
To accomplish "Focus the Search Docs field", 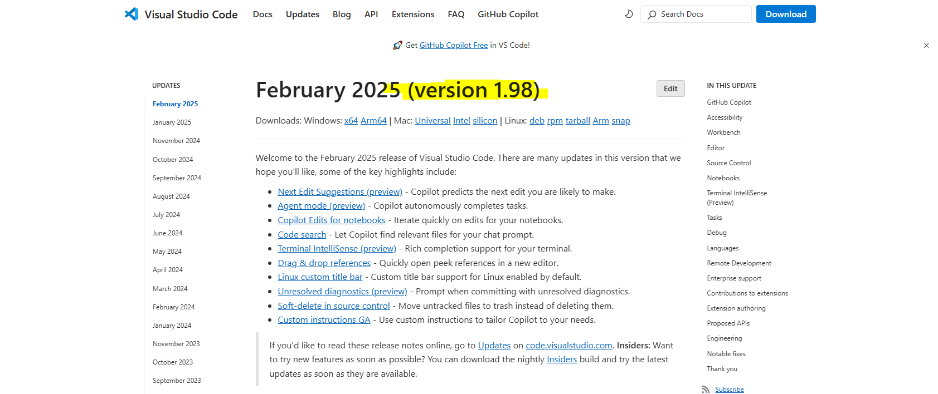I will (x=696, y=14).
